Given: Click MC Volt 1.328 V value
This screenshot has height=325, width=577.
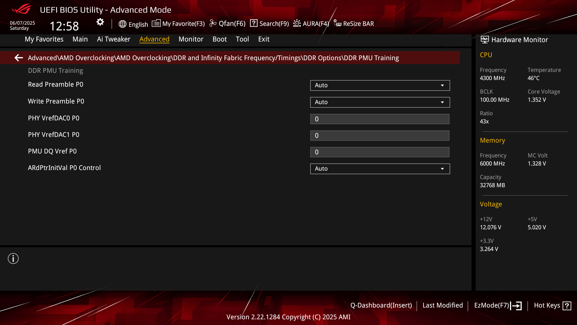Looking at the screenshot, I should (537, 163).
